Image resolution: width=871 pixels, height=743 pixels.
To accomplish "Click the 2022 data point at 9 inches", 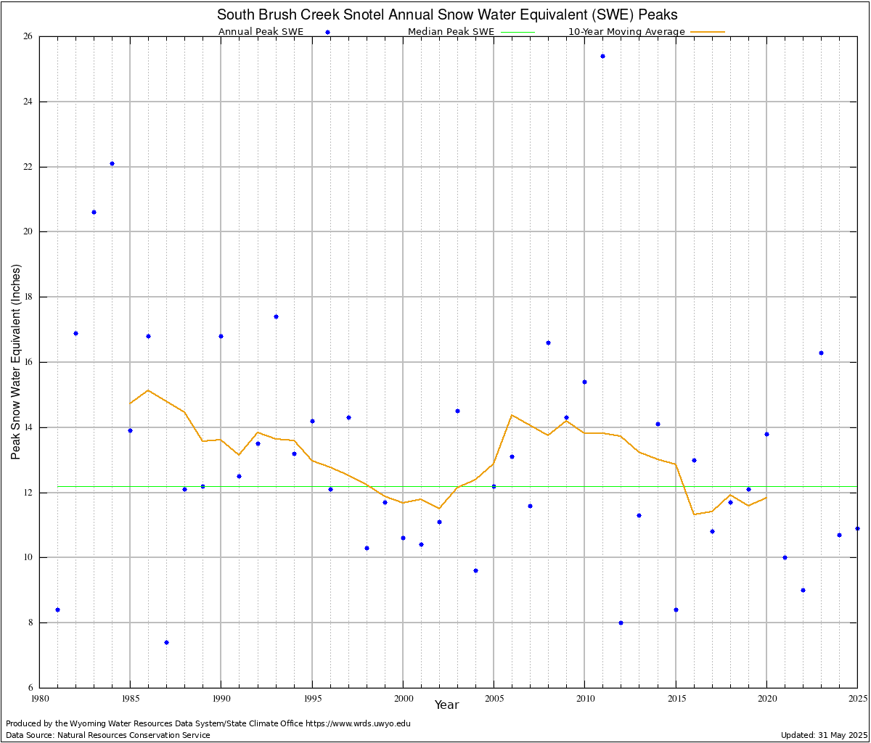I will pyautogui.click(x=803, y=590).
